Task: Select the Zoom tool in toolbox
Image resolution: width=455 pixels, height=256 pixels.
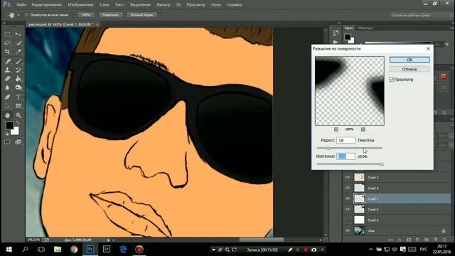Action: click(x=18, y=115)
